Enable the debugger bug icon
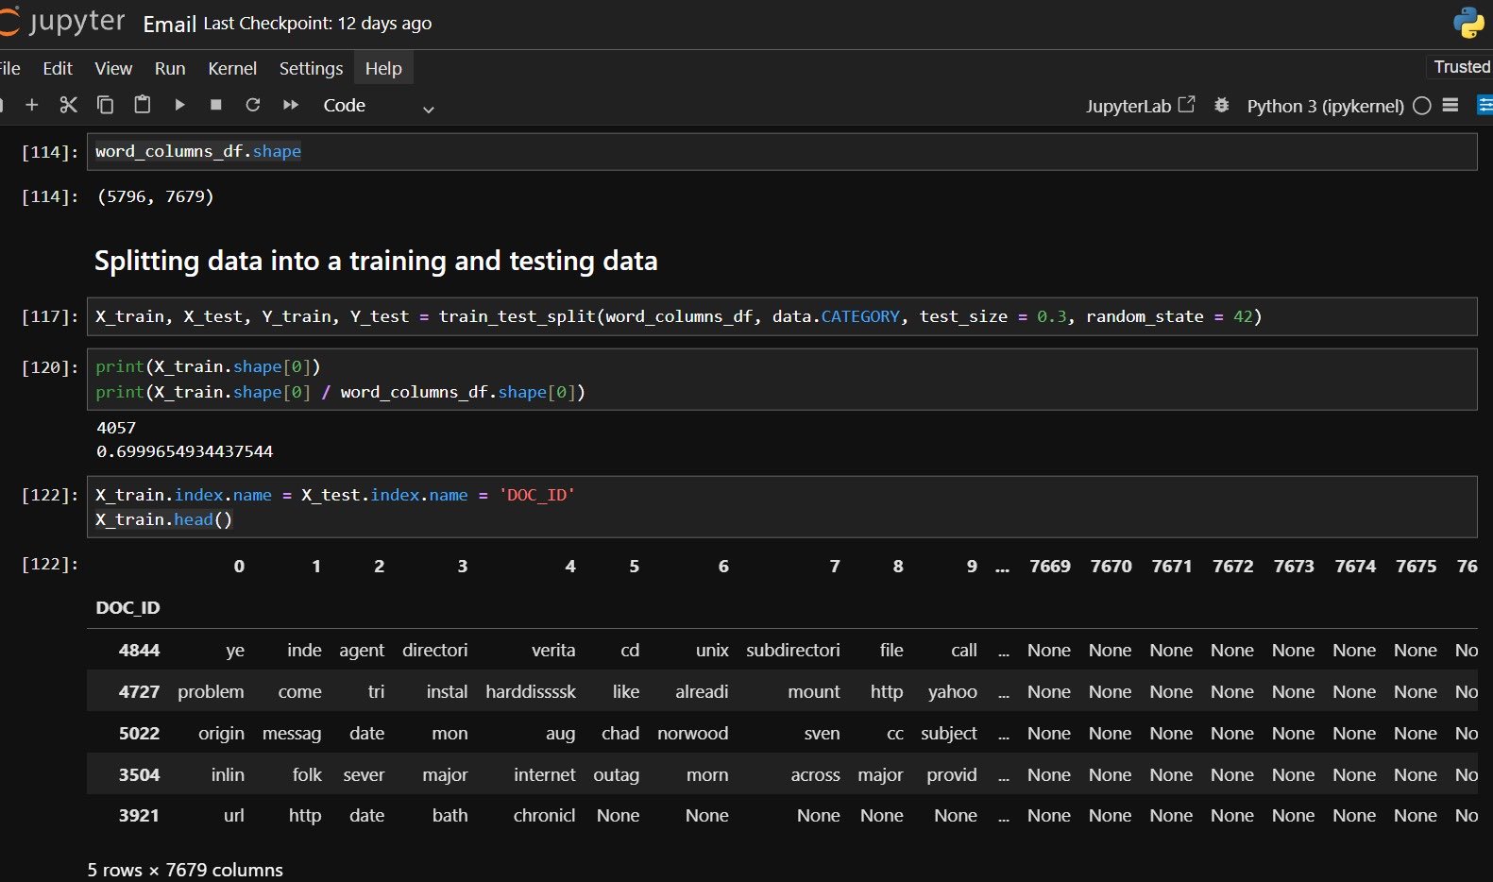This screenshot has height=882, width=1493. click(1221, 106)
